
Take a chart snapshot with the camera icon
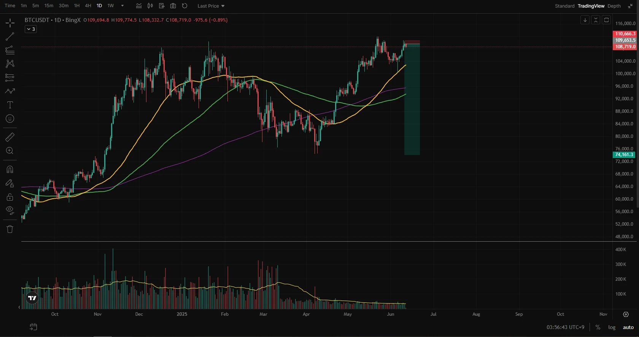(173, 6)
